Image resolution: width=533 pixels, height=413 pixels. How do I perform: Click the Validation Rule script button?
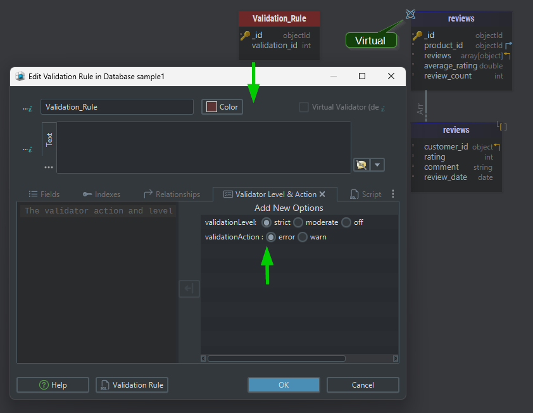pyautogui.click(x=132, y=385)
